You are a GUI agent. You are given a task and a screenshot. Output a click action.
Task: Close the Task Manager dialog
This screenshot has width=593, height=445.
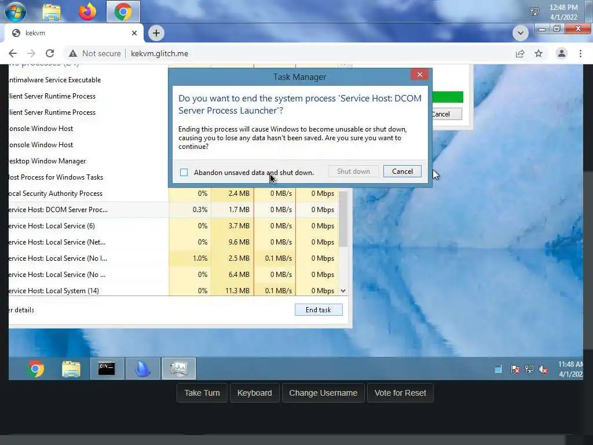click(419, 75)
